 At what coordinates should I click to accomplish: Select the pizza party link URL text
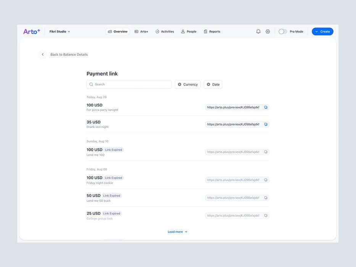(233, 108)
